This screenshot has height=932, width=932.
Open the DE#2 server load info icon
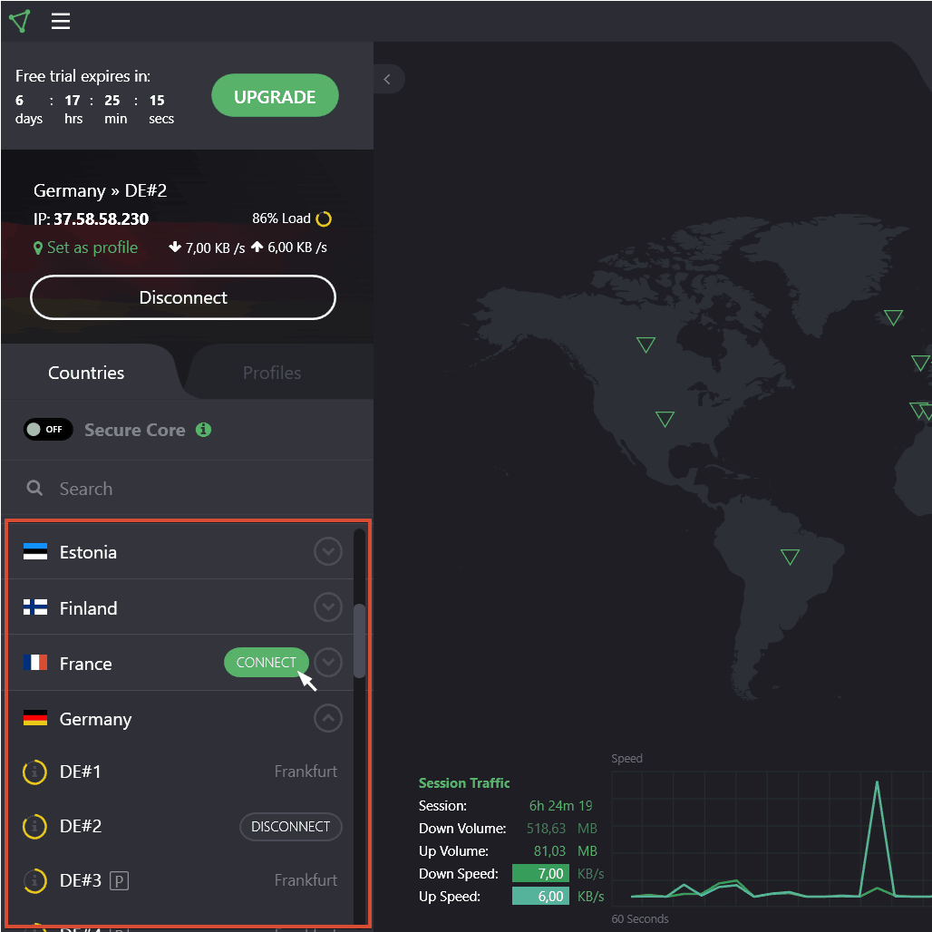pos(34,827)
